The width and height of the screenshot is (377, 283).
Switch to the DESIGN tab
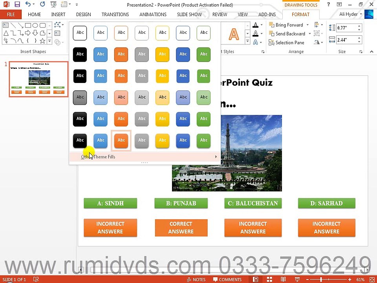tap(83, 15)
